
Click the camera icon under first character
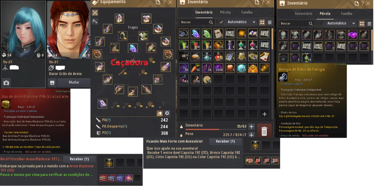point(6,83)
